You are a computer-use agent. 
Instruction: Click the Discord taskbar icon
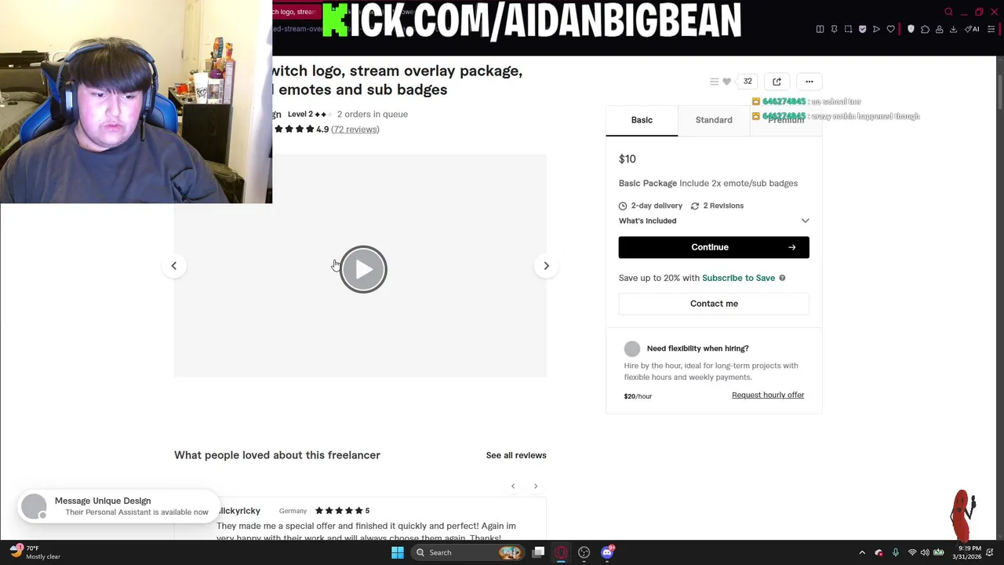(607, 552)
